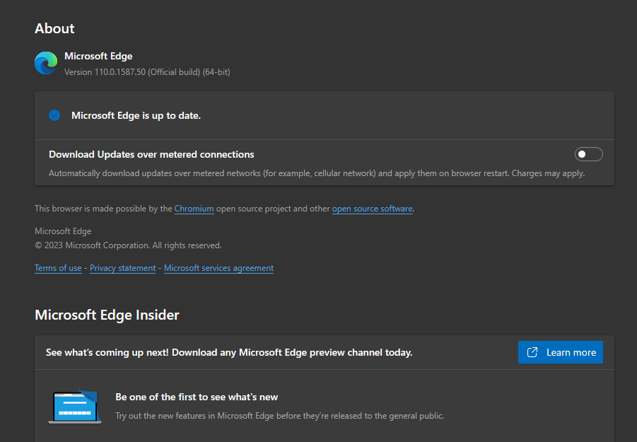Click the laptop illustration in Insider section
This screenshot has height=442, width=637.
click(x=72, y=407)
